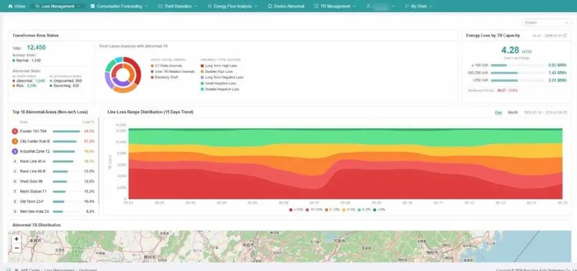This screenshot has height=271, width=577.
Task: Open Feeder 101-T04 in abnormal areas list
Action: pyautogui.click(x=53, y=131)
